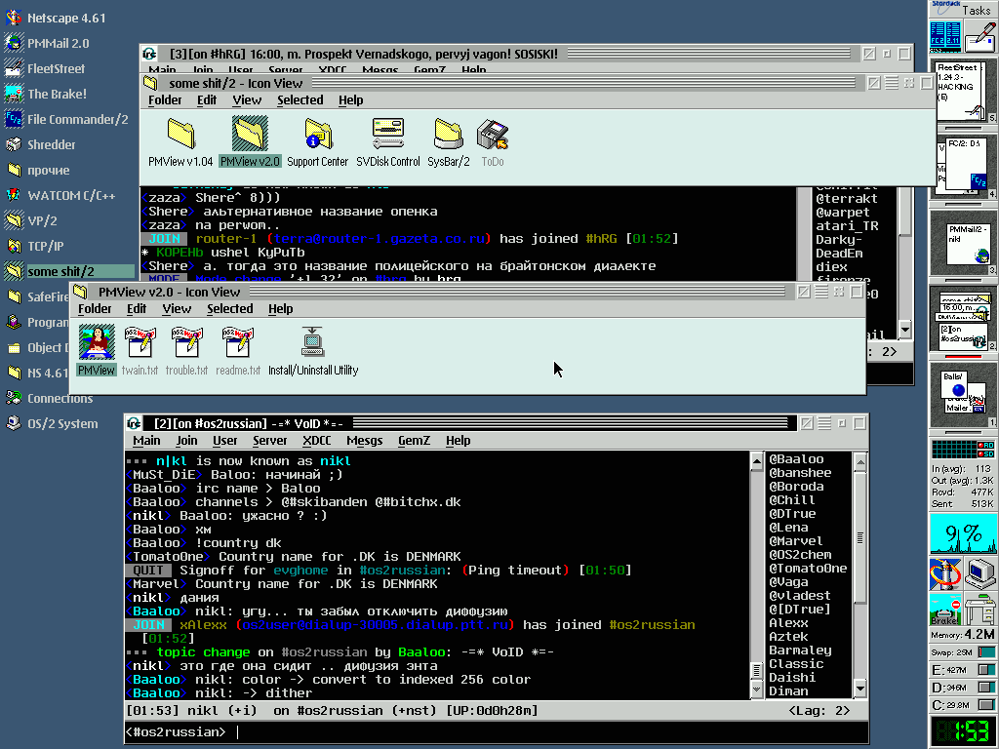This screenshot has width=999, height=749.
Task: Select the FleetStreet desktop icon
Action: tap(45, 69)
